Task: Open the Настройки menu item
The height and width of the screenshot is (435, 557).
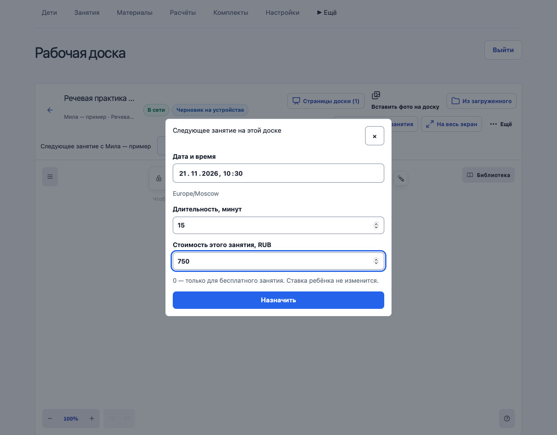Action: click(282, 13)
